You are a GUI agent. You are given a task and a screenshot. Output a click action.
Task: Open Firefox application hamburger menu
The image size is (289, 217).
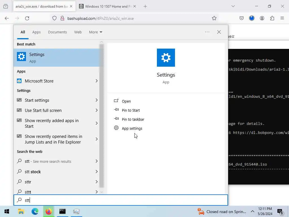(282, 18)
